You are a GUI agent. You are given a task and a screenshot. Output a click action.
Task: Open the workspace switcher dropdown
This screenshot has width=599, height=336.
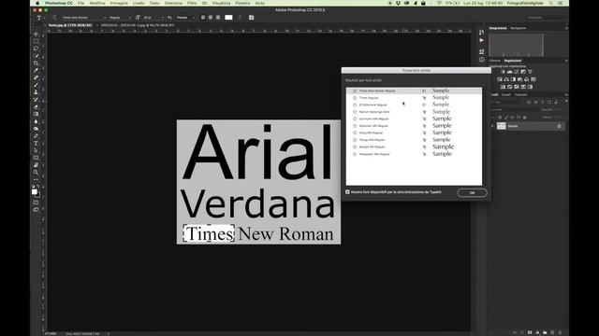tap(545, 18)
